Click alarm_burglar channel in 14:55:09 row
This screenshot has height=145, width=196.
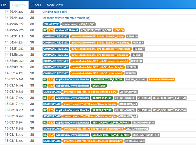tap(97, 67)
